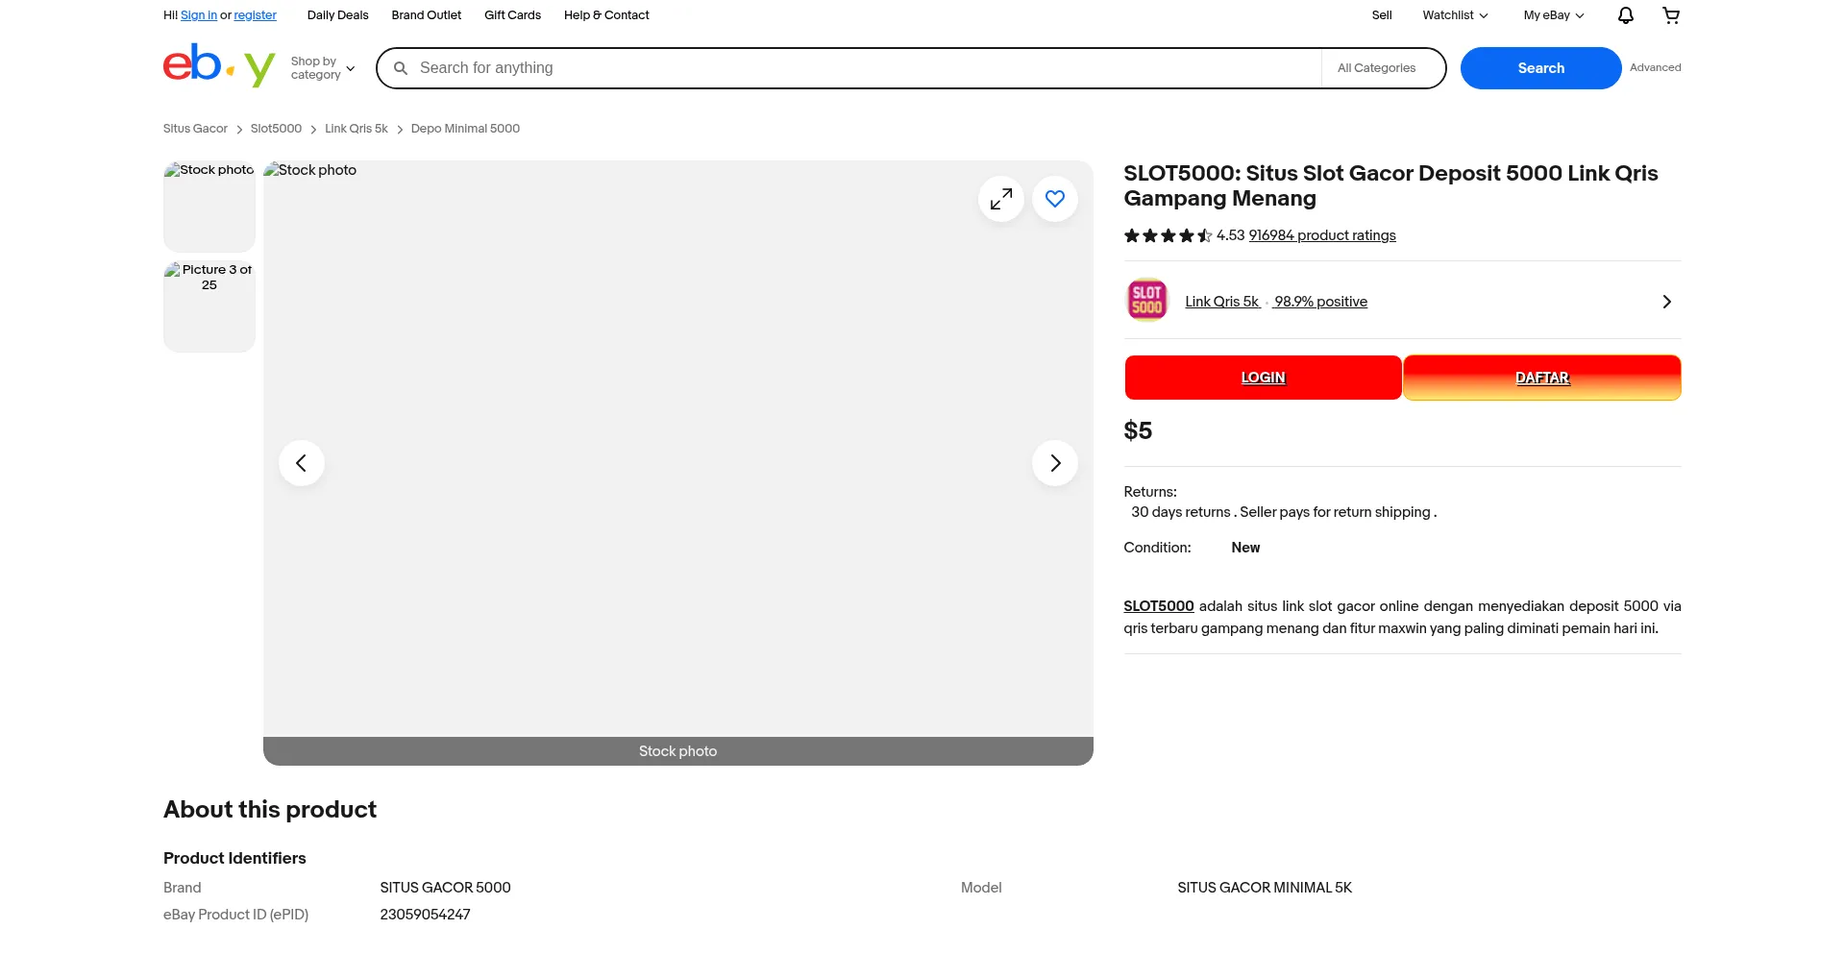Click the red LOGIN button
This screenshot has width=1845, height=954.
(x=1263, y=378)
